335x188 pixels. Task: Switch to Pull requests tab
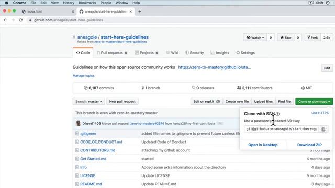click(112, 53)
